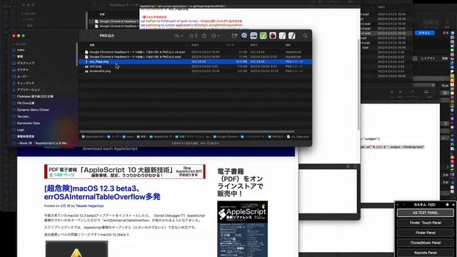Open アプリケーション in Finder sidebar
Viewport: 457px width, 257px height.
point(29,90)
